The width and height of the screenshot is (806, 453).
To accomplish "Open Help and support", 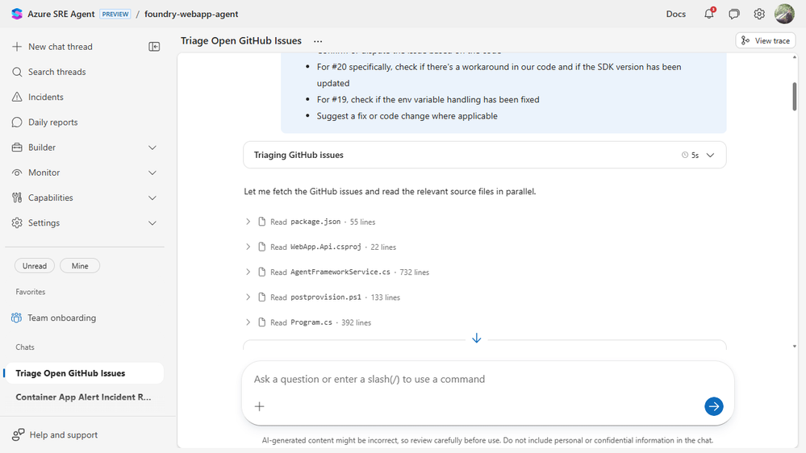I will coord(64,435).
